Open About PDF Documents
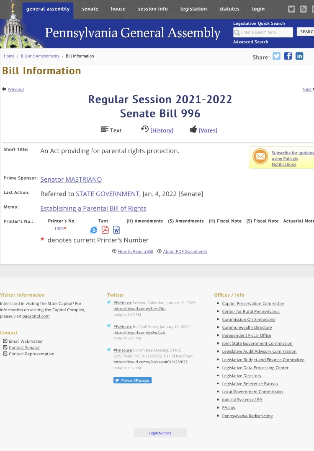Image resolution: width=314 pixels, height=451 pixels. [x=185, y=251]
